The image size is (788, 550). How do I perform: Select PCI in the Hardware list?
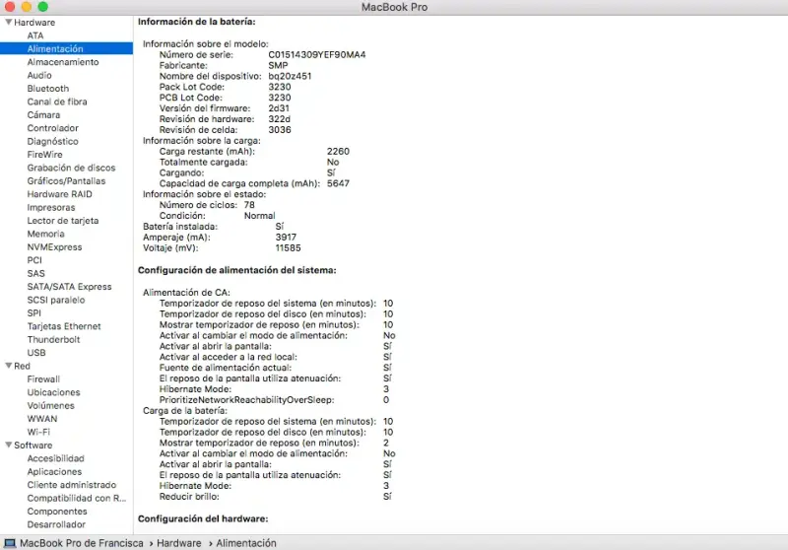pos(34,260)
